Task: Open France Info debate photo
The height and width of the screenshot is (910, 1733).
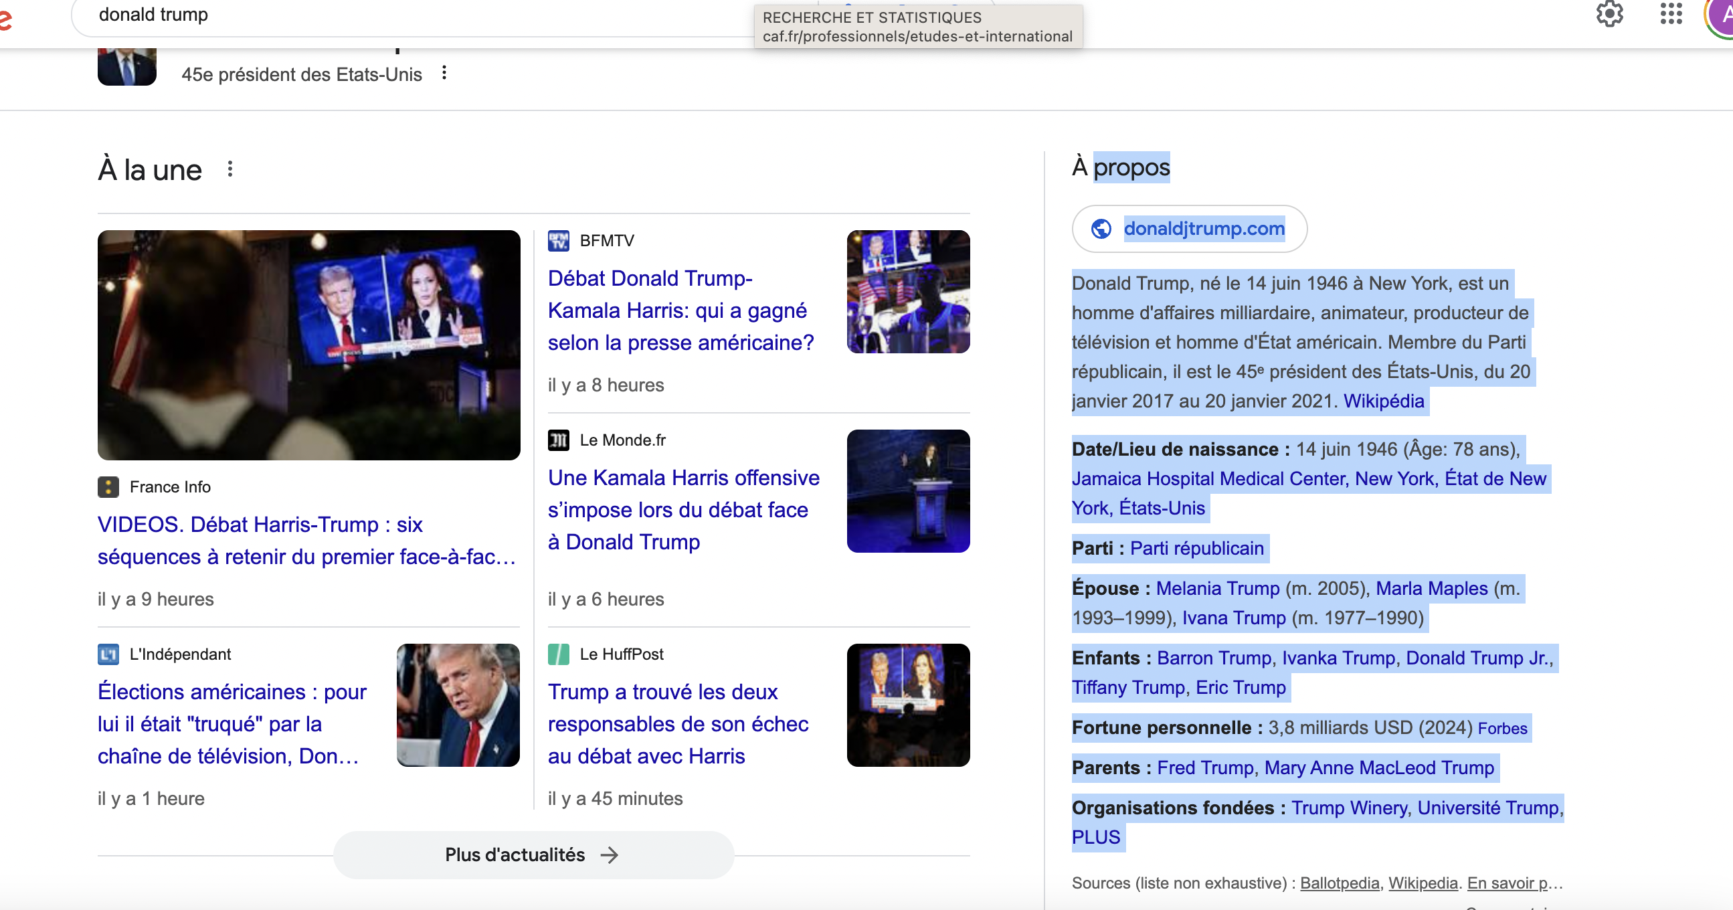Action: [x=308, y=345]
